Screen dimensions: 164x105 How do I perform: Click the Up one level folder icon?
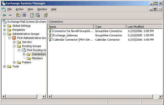tap(18, 15)
